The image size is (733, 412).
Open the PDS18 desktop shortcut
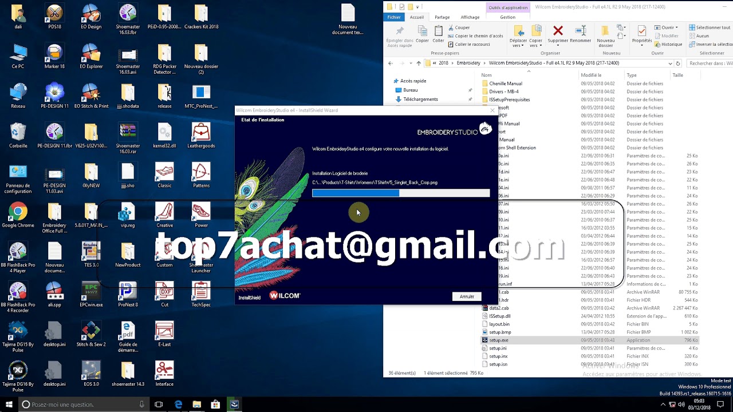tap(54, 17)
